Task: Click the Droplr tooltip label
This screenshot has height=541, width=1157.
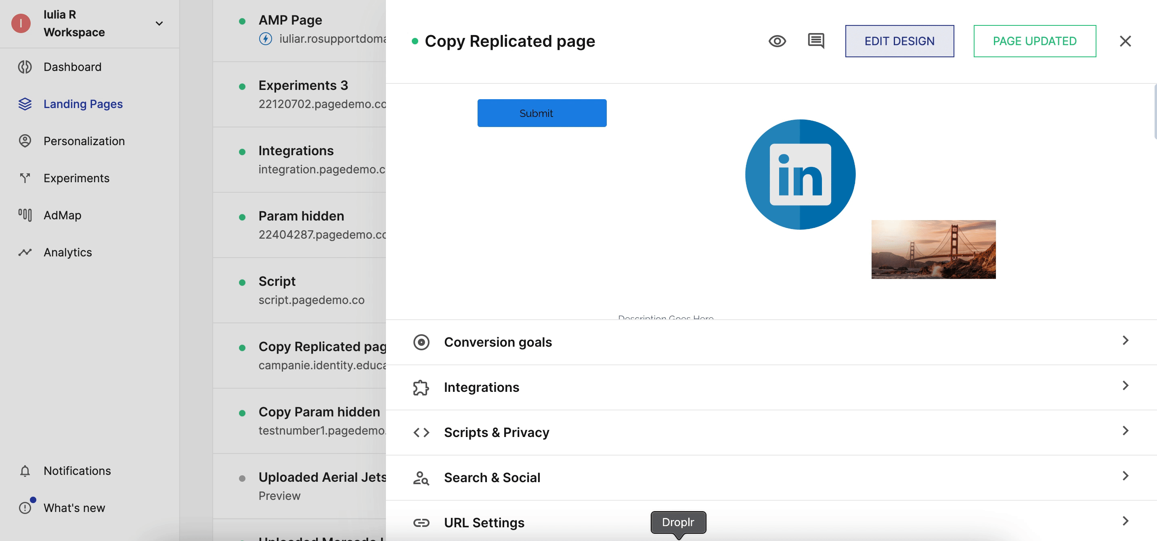Action: pos(678,522)
